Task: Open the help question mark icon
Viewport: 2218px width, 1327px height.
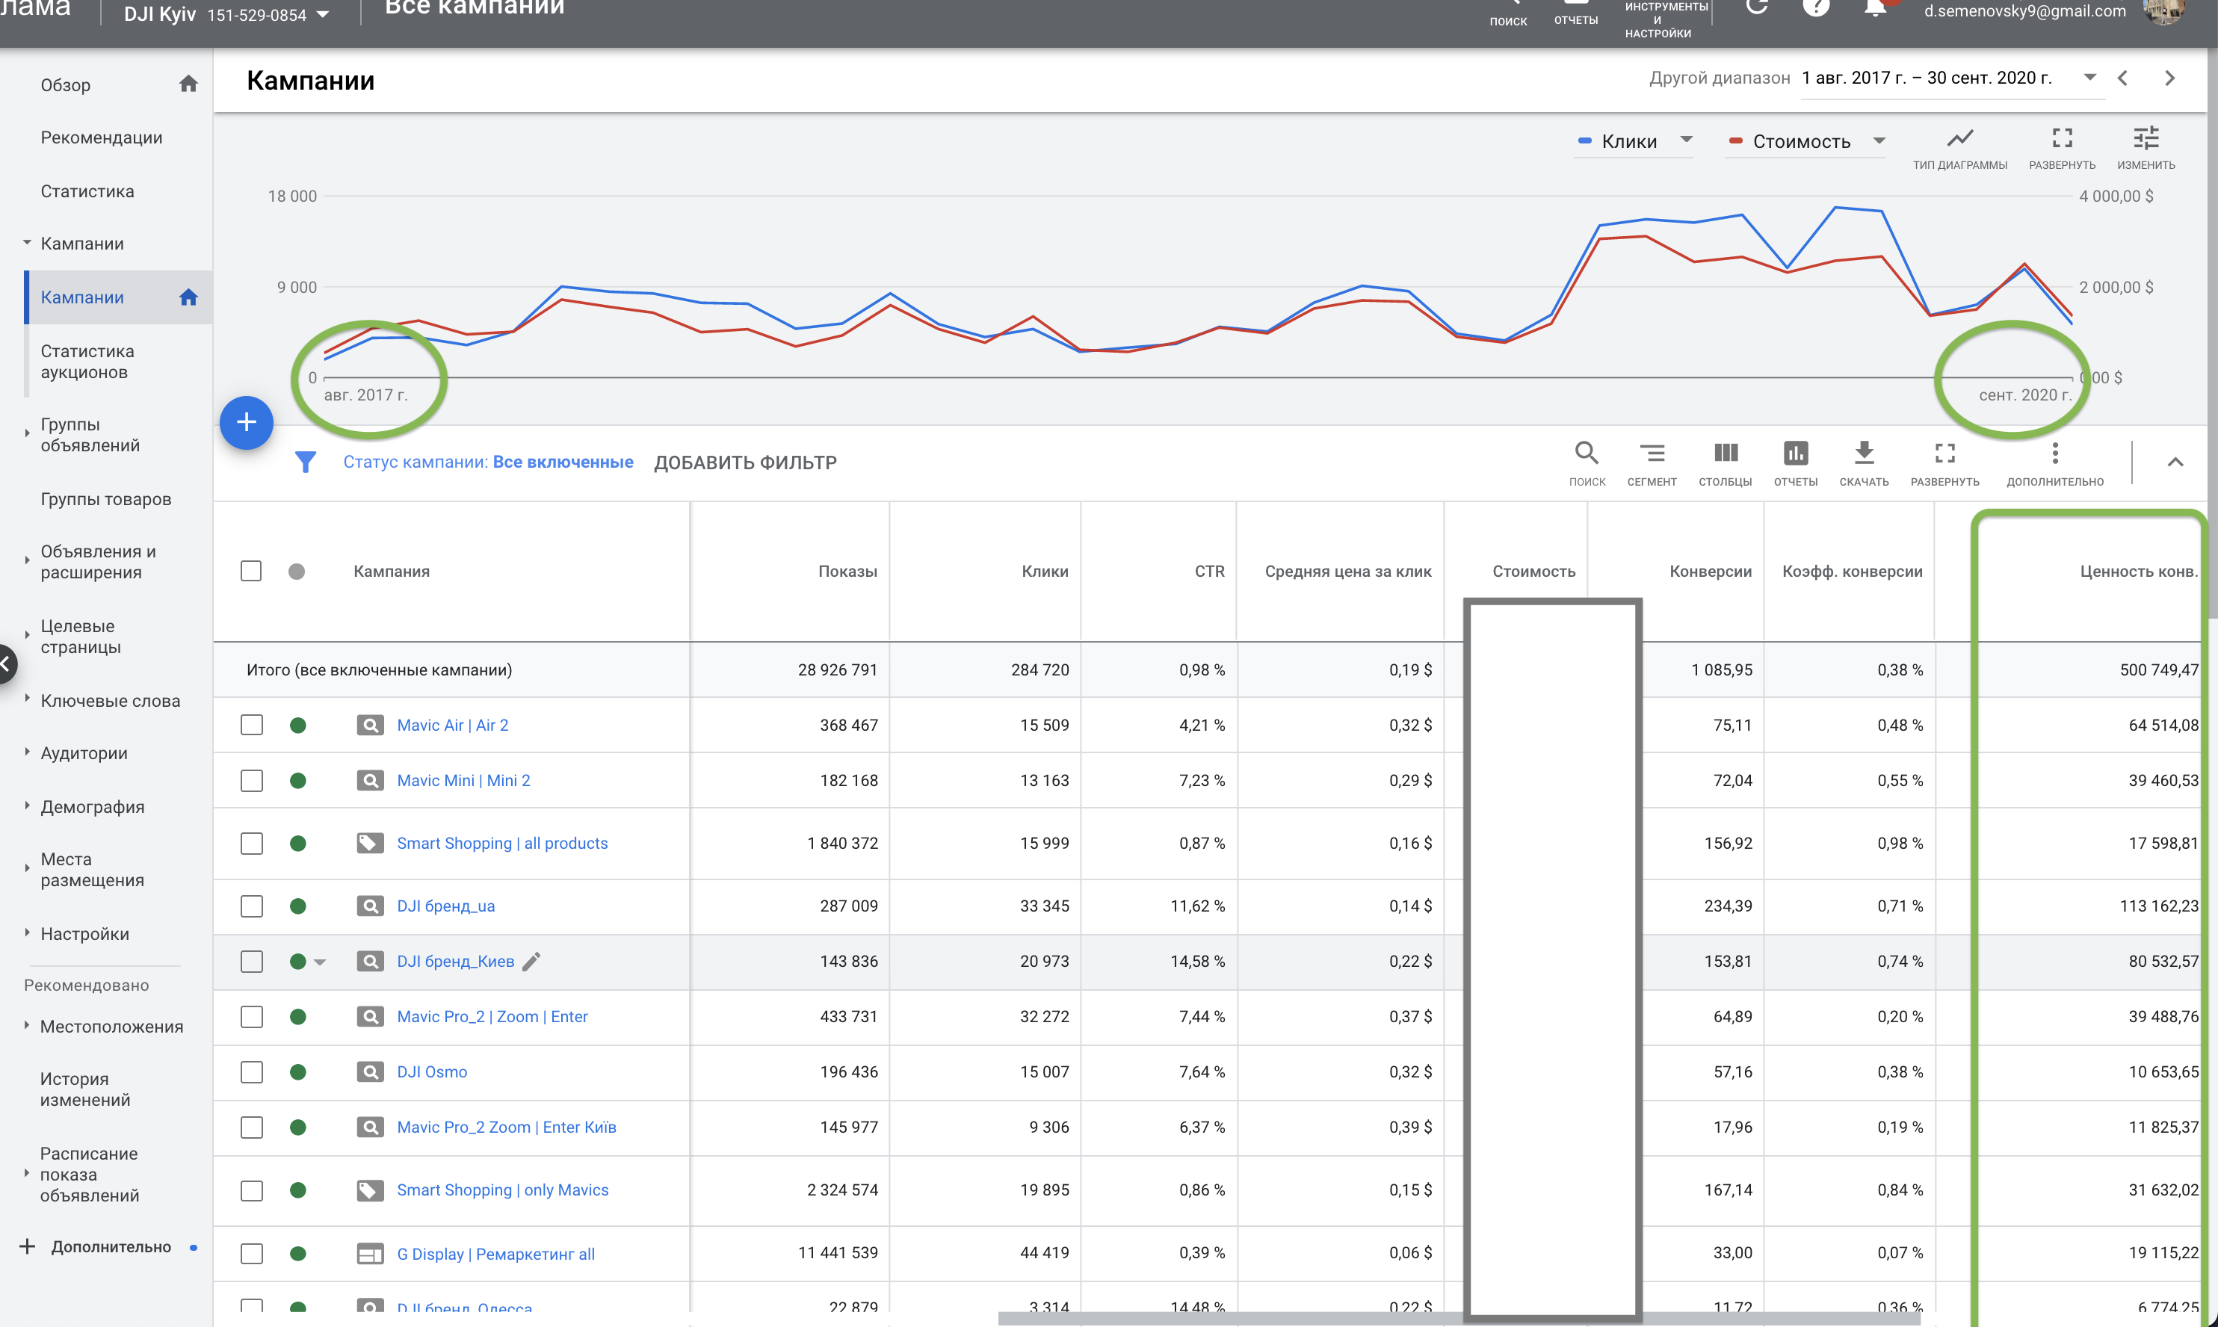Action: tap(1815, 7)
